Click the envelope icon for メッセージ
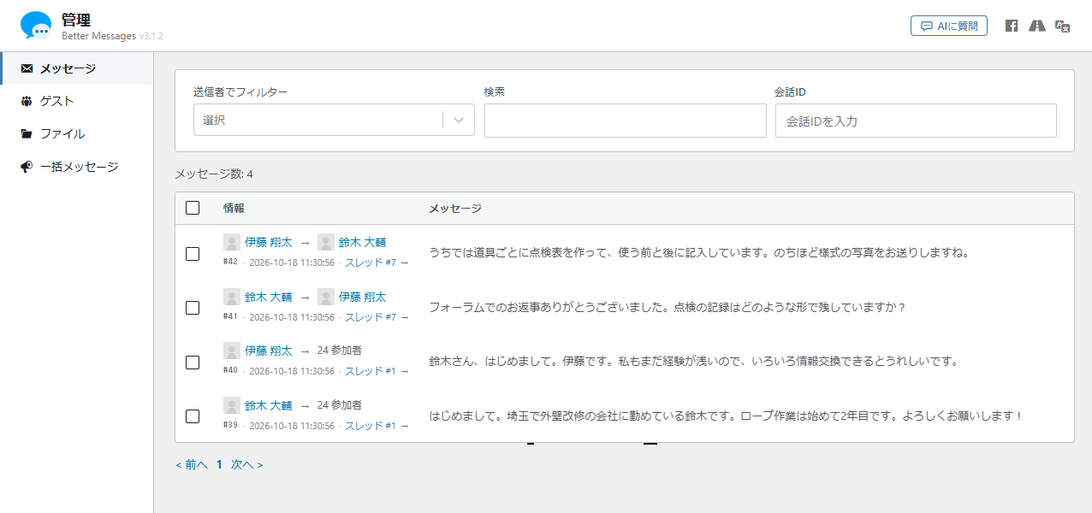Screen dimensions: 1092x513 tap(27, 68)
